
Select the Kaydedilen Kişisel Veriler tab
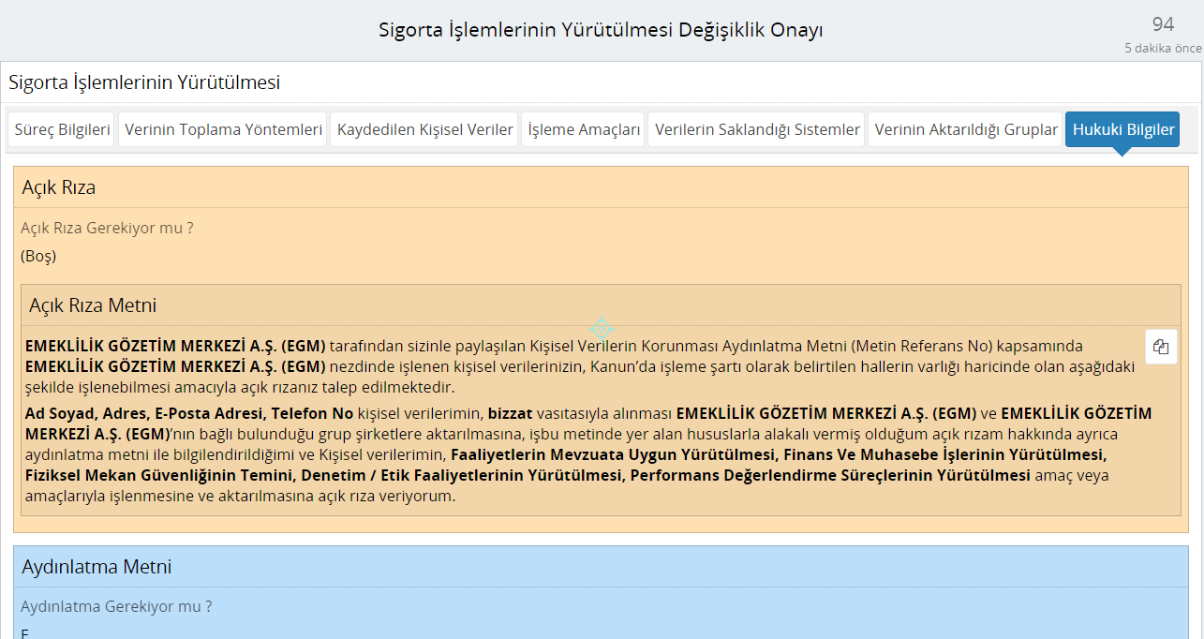pos(425,129)
